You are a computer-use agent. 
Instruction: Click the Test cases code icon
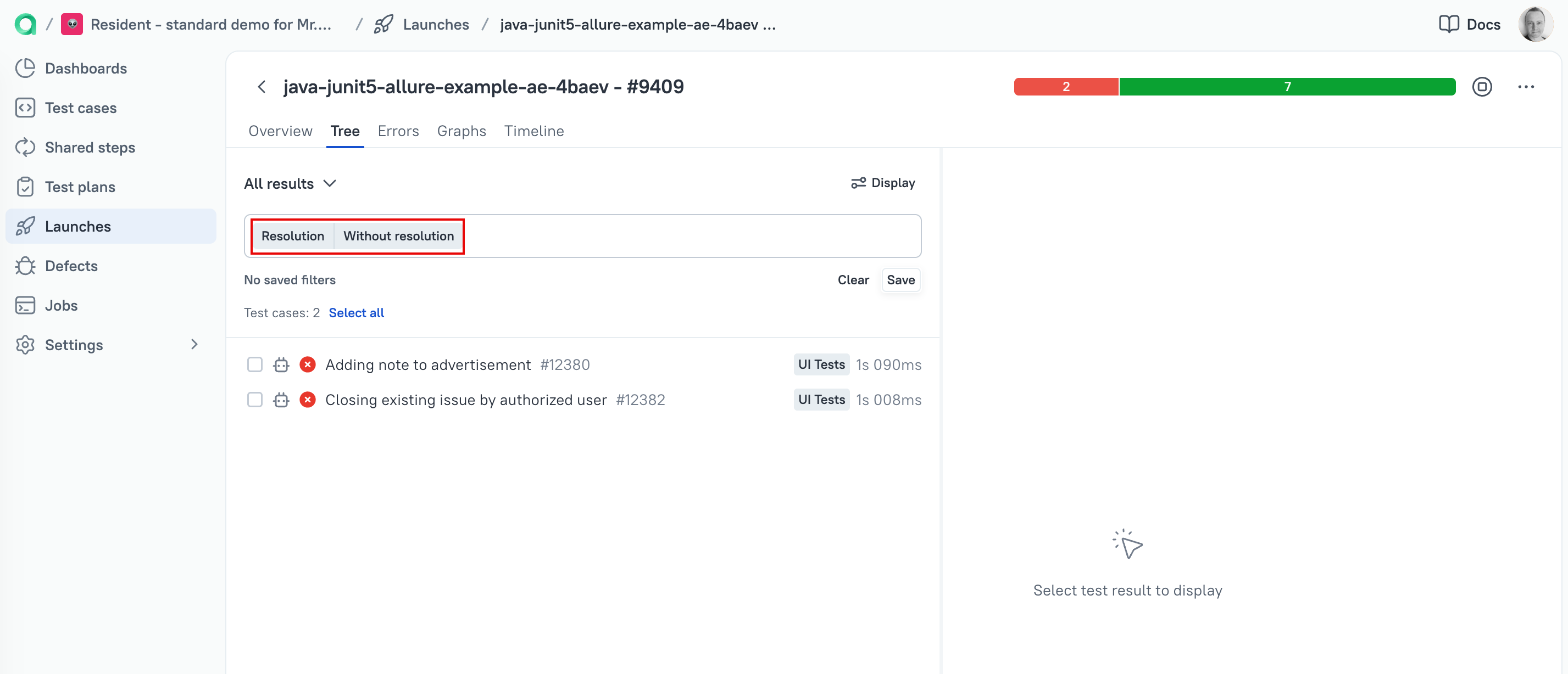25,108
